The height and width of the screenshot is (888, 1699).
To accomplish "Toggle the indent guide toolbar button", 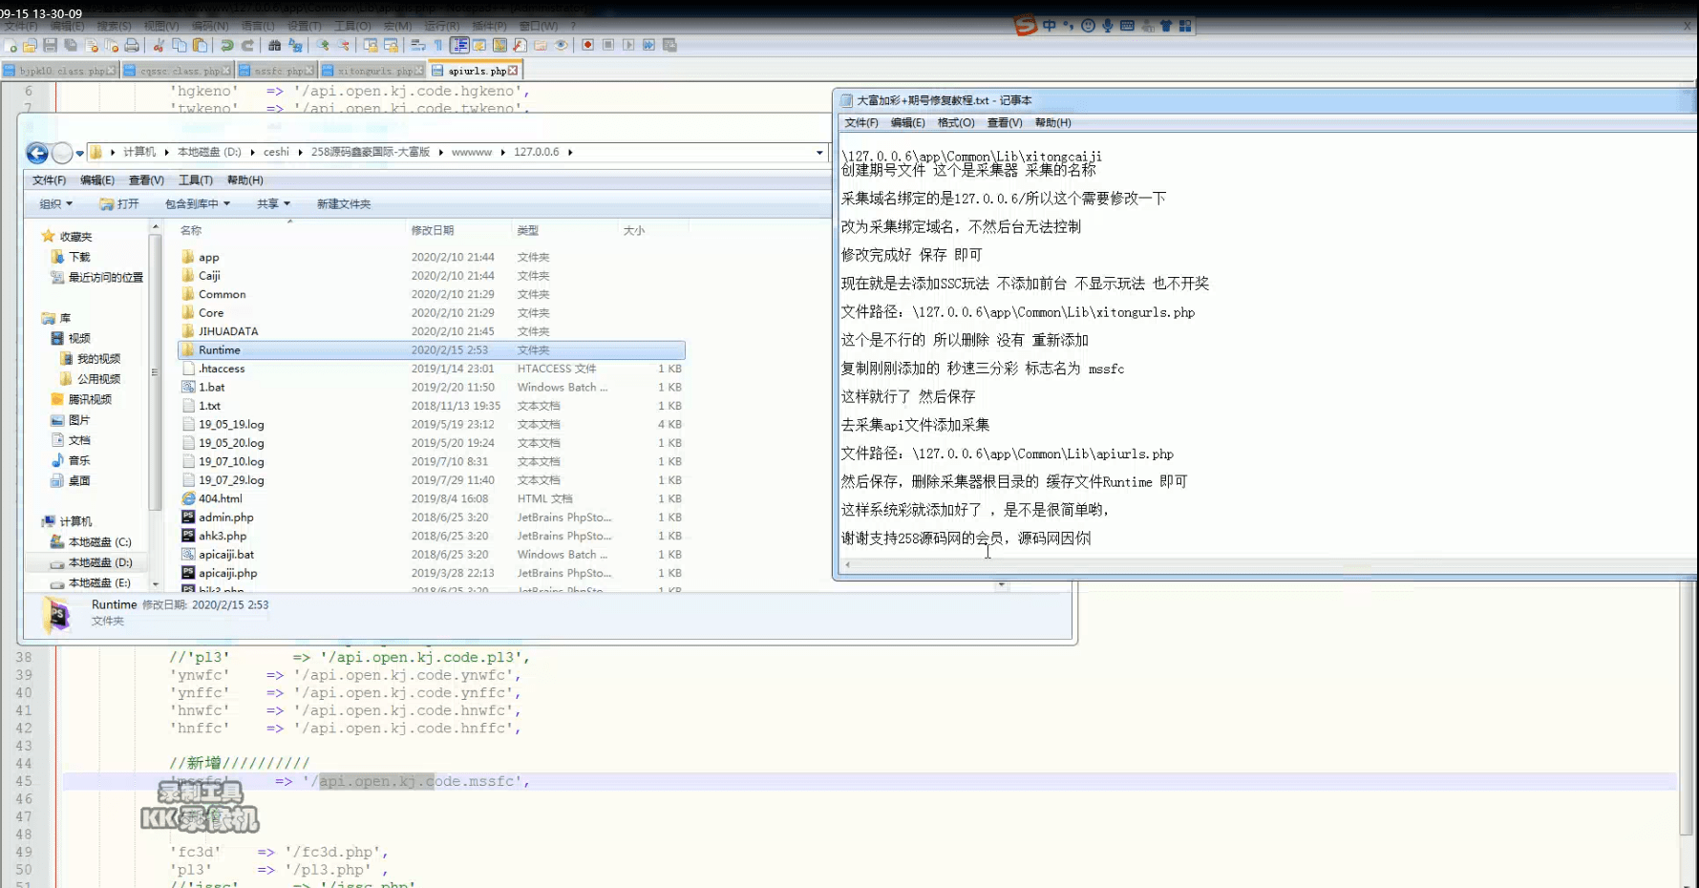I will [459, 45].
